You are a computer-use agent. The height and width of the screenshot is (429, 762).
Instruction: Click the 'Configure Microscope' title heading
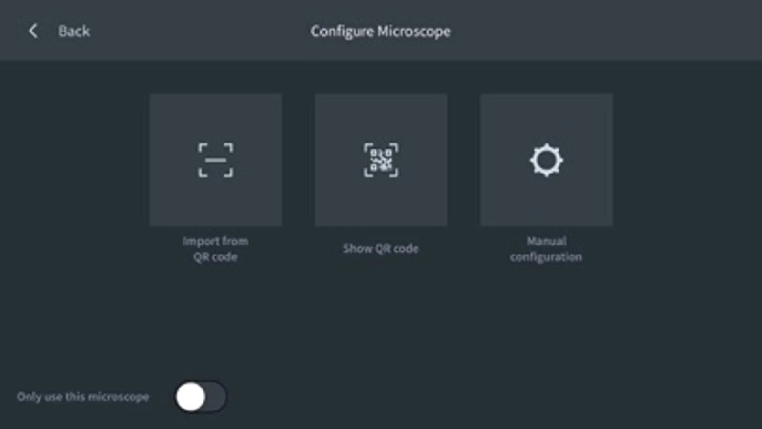pos(380,31)
